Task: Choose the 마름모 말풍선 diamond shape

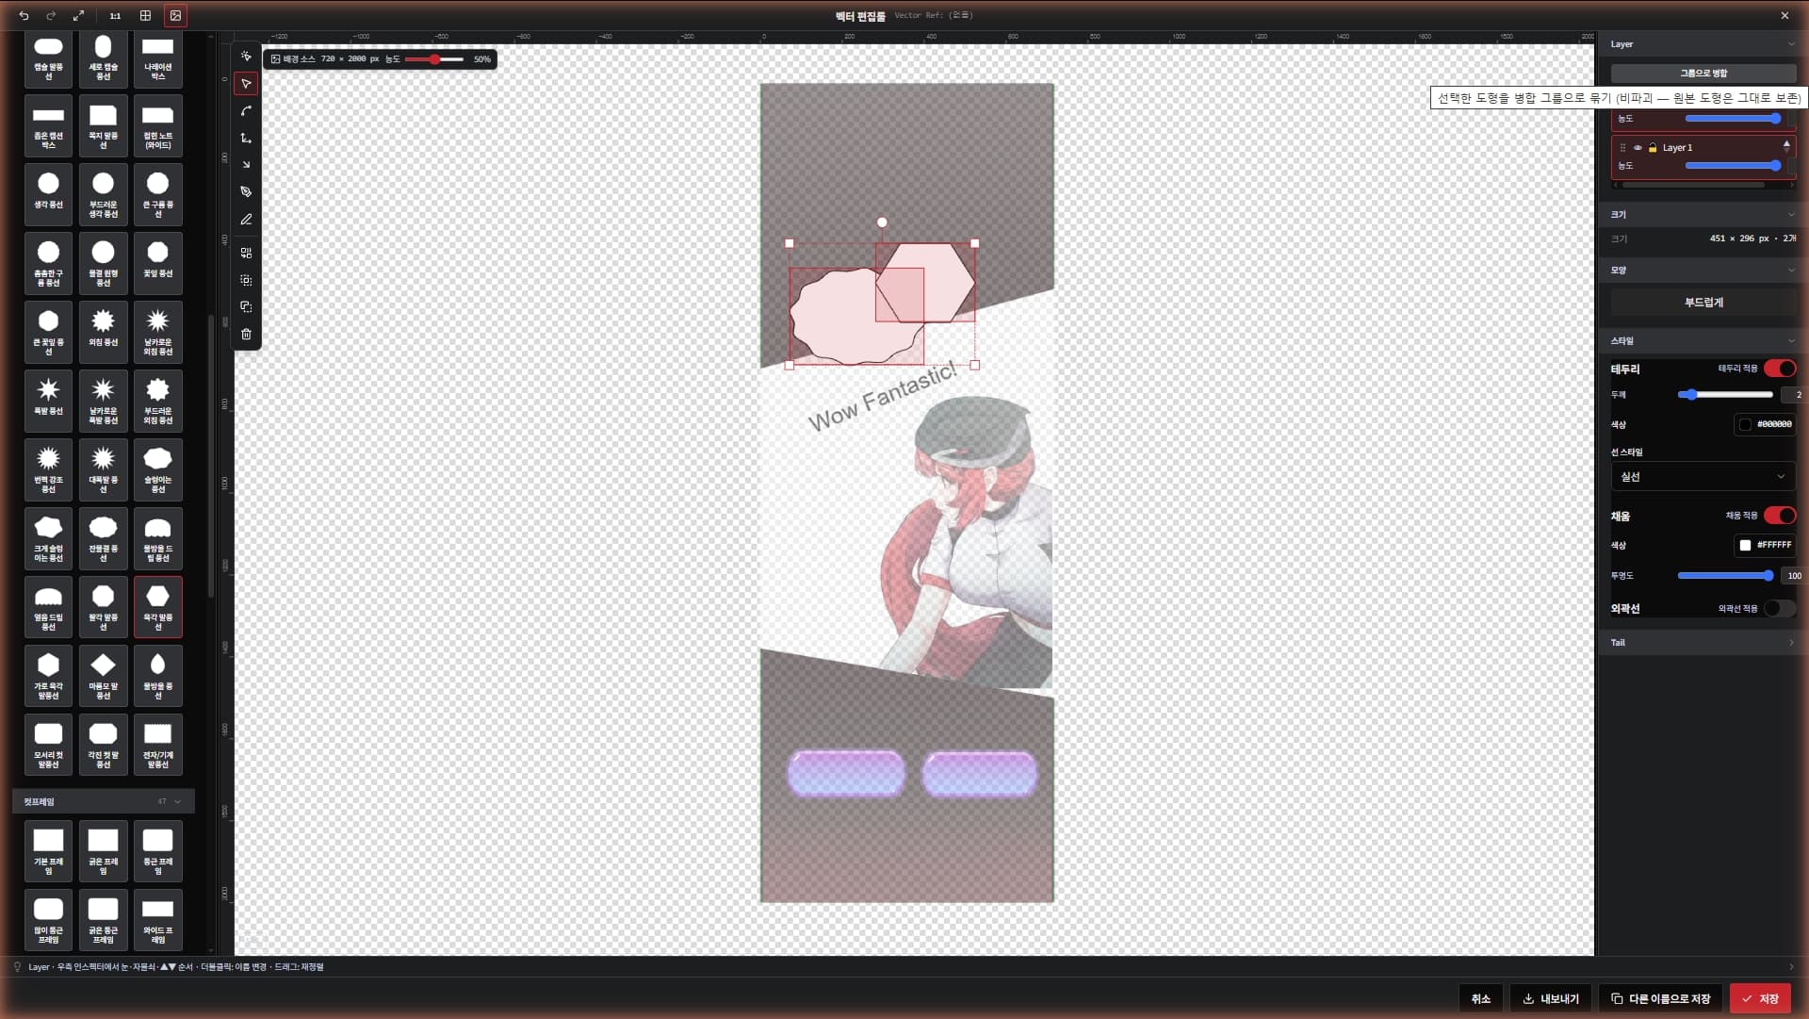Action: [103, 676]
